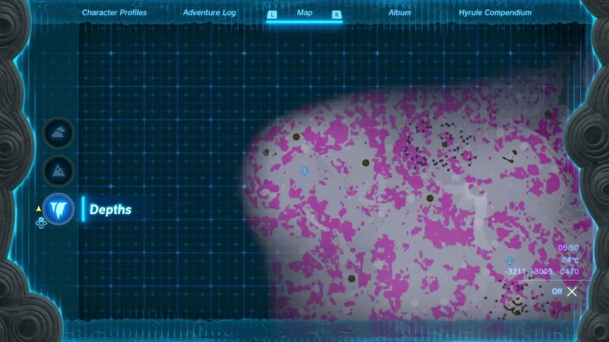Click the R shoulder button indicator
Screen dimensions: 609x342
coord(337,15)
